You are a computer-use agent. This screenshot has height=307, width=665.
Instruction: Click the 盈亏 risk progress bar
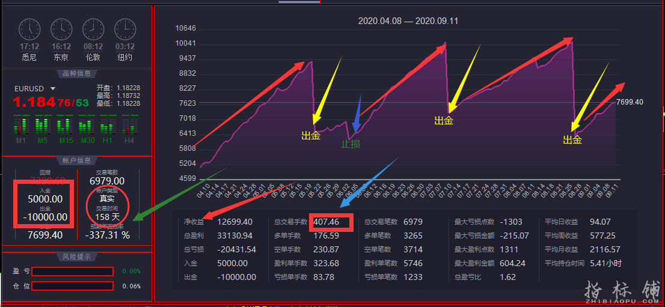pyautogui.click(x=72, y=272)
